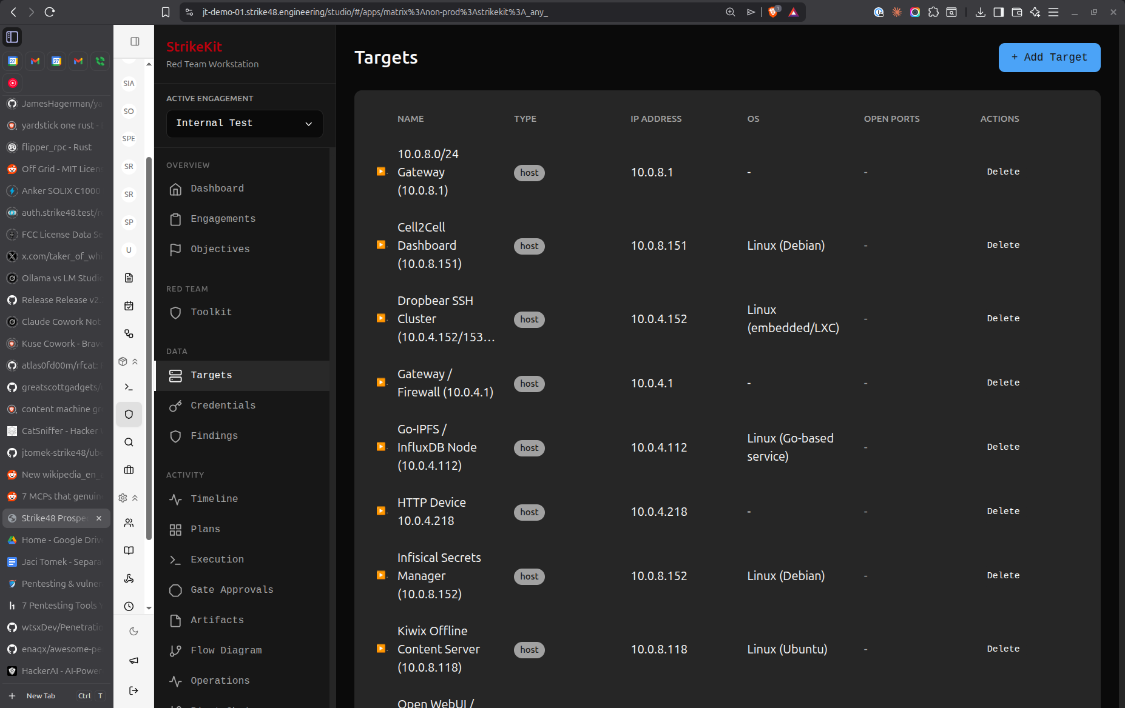Viewport: 1125px width, 708px height.
Task: Open Timeline activity icon
Action: click(x=175, y=499)
